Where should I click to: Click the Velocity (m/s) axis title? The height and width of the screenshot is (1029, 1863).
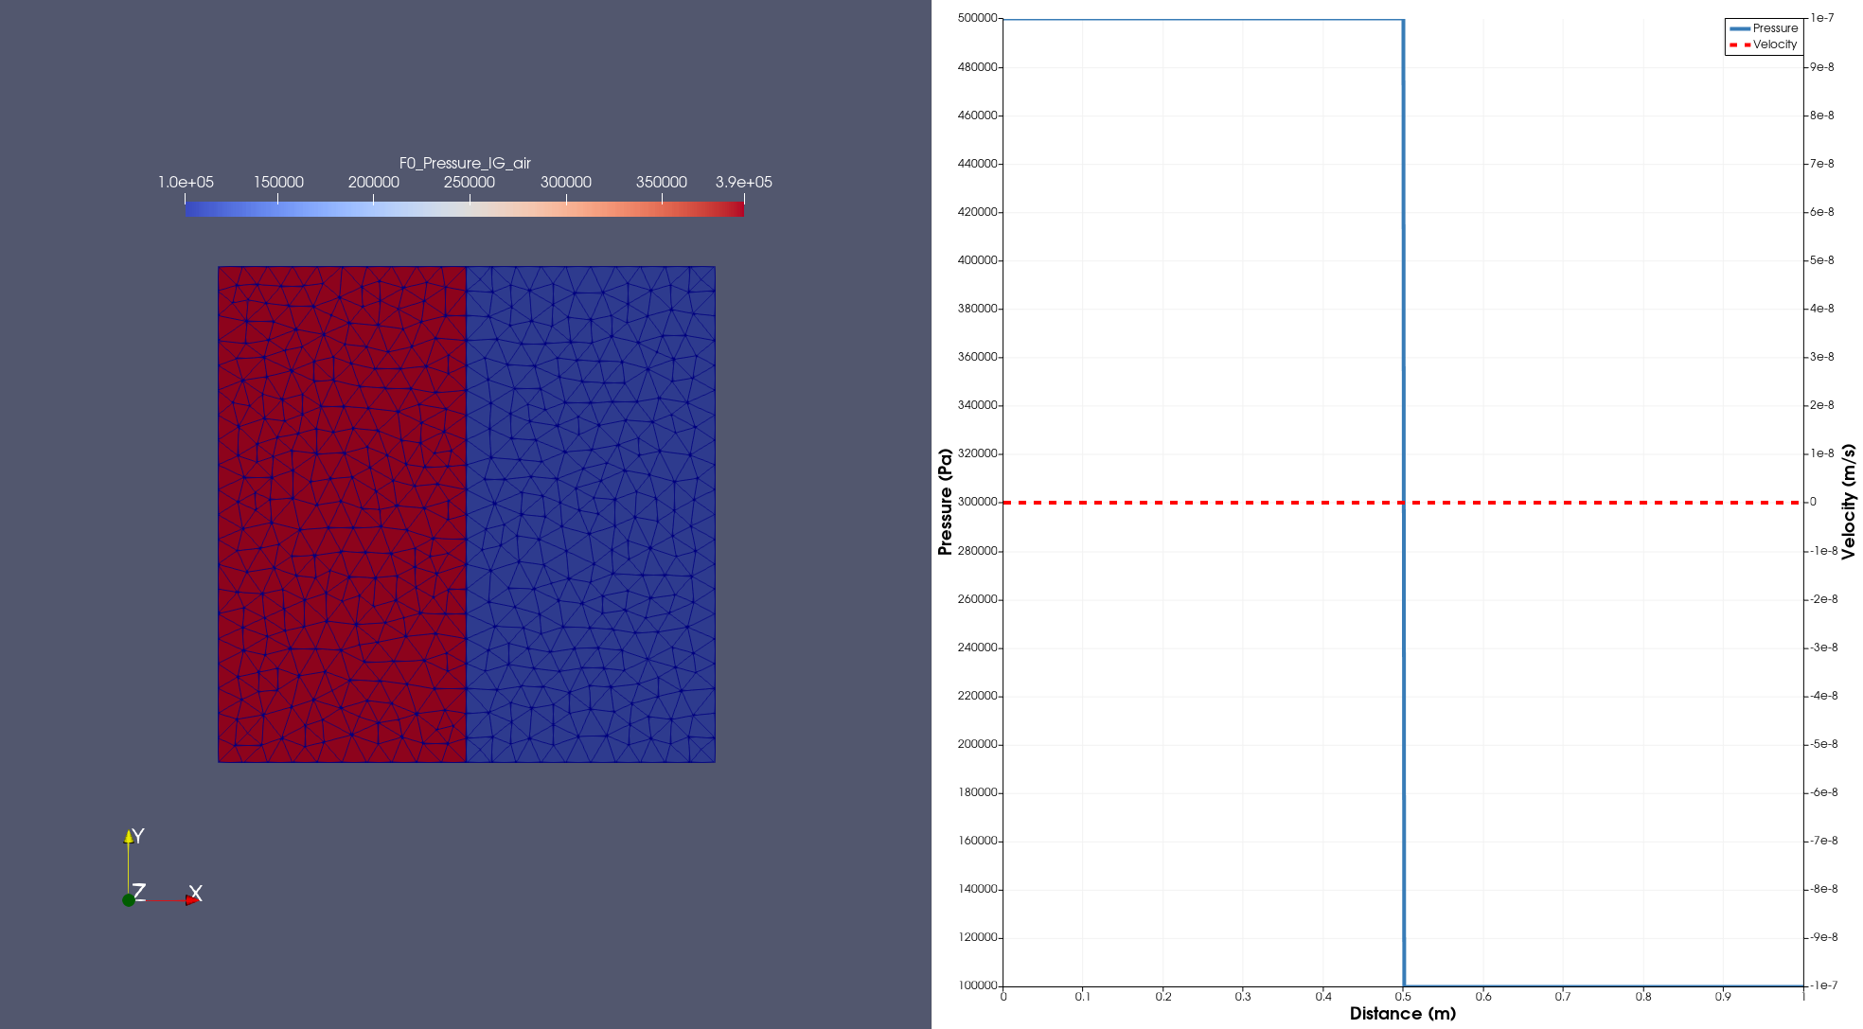(1849, 502)
